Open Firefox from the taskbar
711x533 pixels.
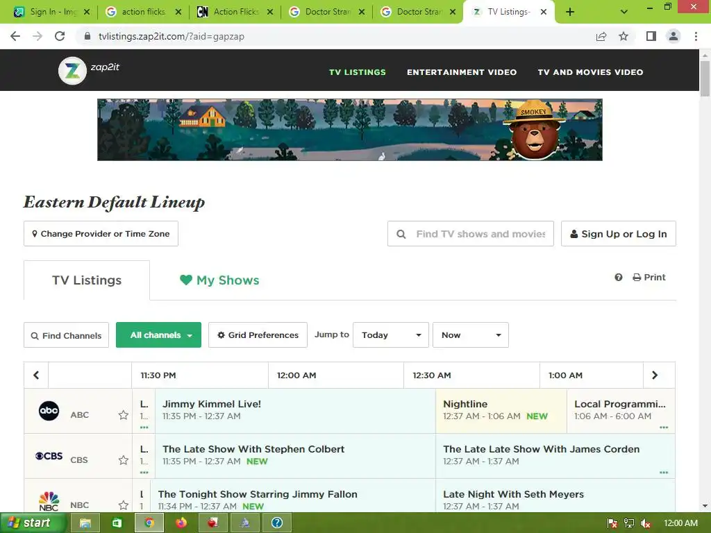pos(181,523)
